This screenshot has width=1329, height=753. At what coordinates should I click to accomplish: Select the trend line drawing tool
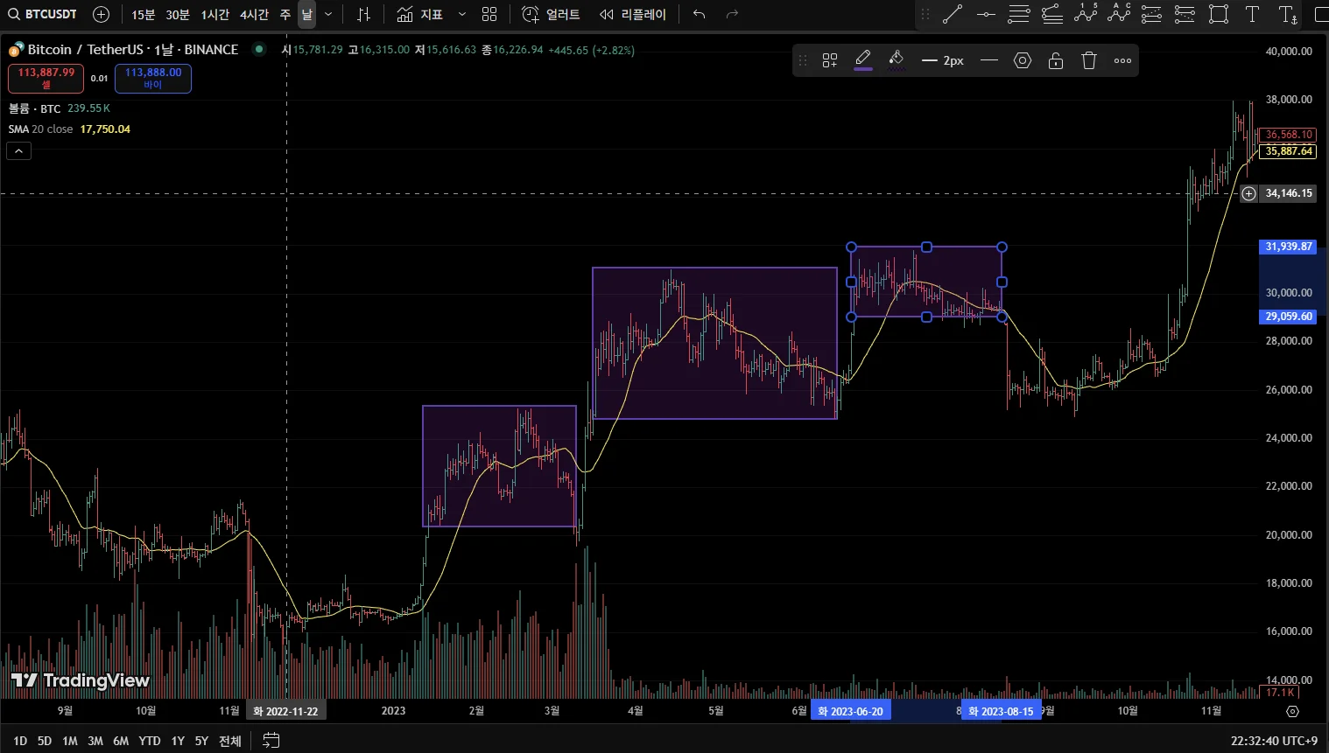tap(953, 14)
